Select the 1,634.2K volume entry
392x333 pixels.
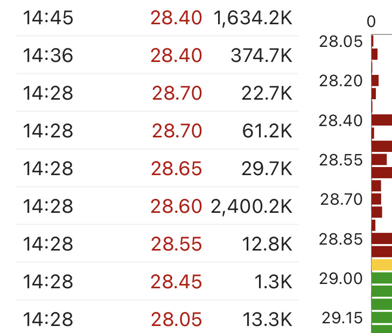click(253, 18)
